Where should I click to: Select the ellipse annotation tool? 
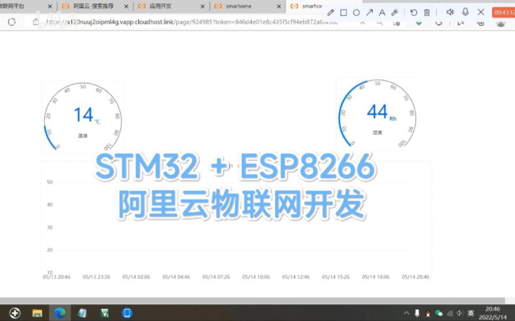tap(357, 13)
